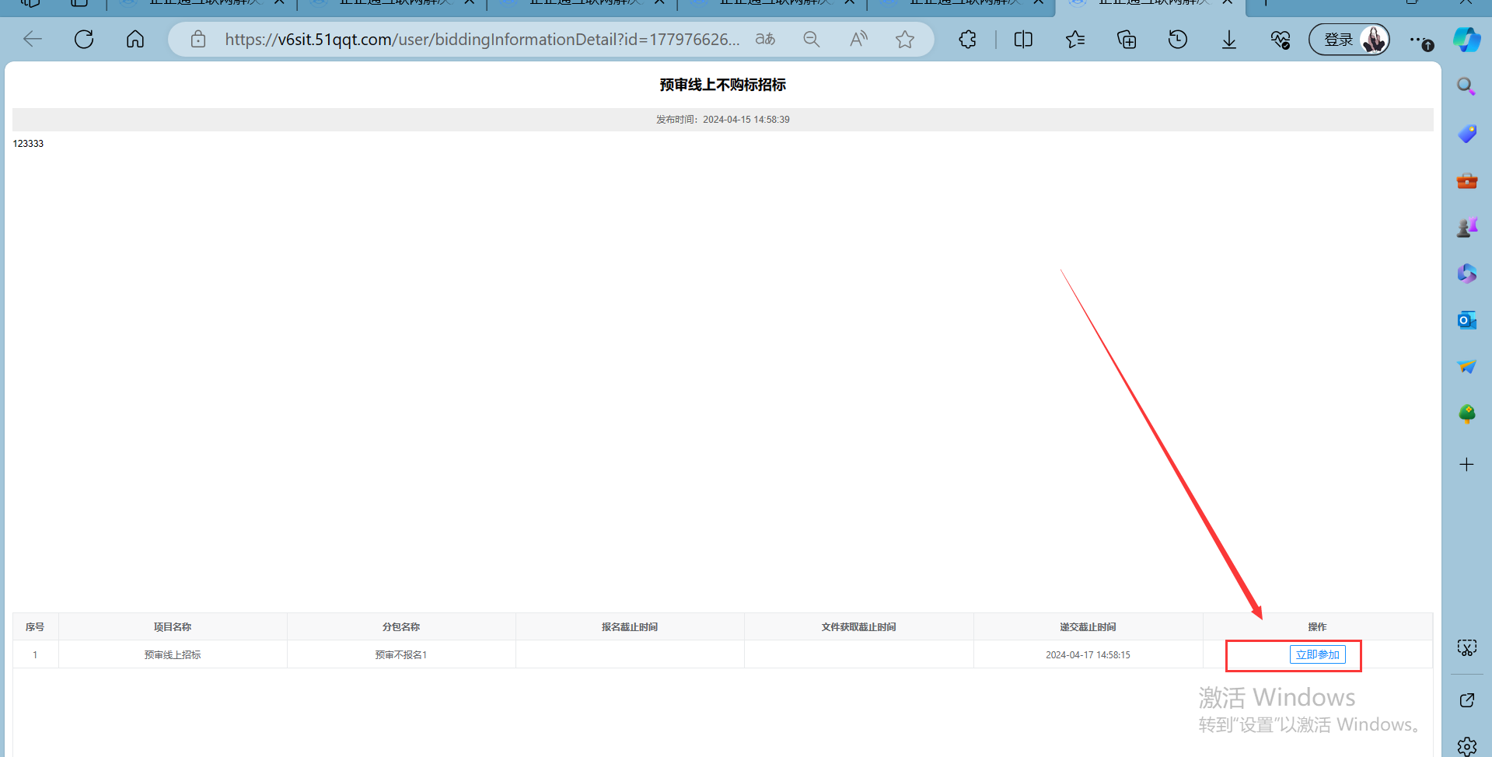Open sidebar settings gear
This screenshot has width=1492, height=757.
1467,747
